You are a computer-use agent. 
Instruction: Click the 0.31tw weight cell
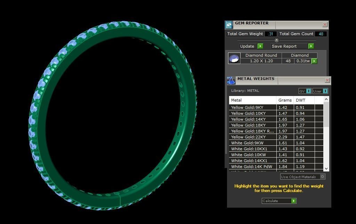[303, 61]
